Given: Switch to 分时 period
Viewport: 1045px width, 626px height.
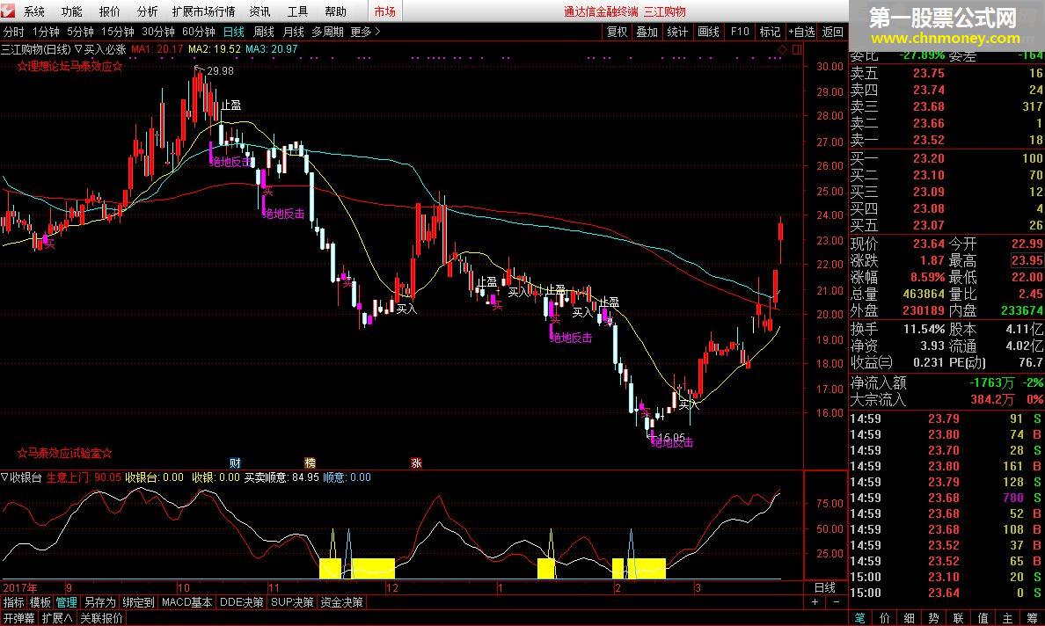Looking at the screenshot, I should tap(13, 32).
